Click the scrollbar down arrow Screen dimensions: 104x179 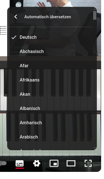[x=95, y=148]
